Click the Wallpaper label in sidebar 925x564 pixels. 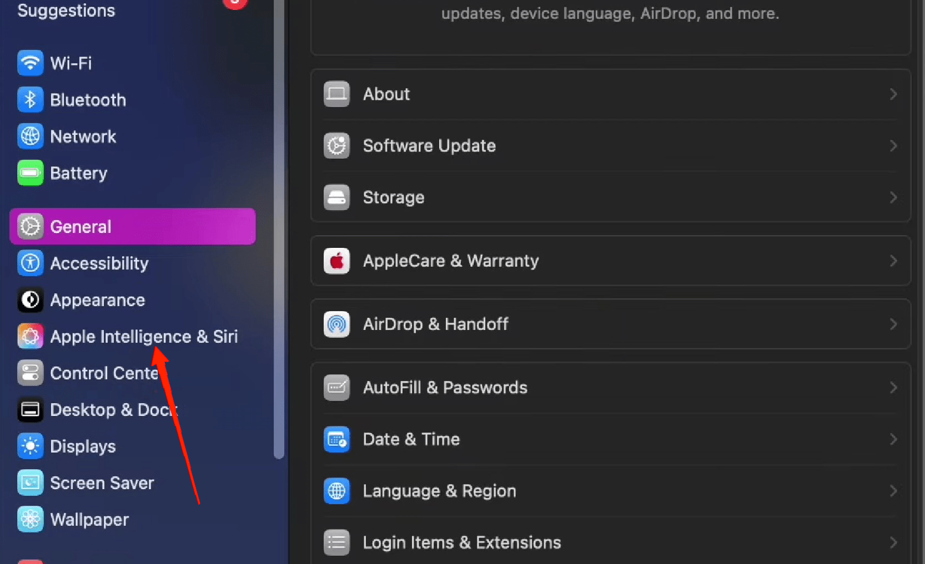pyautogui.click(x=90, y=520)
